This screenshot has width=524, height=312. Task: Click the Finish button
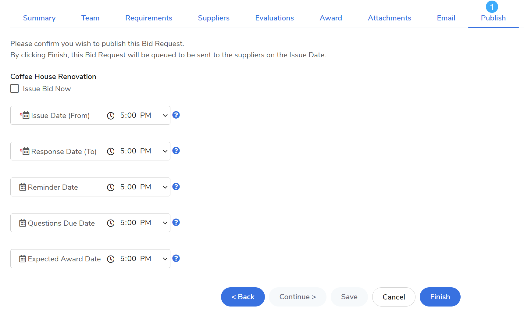tap(440, 297)
